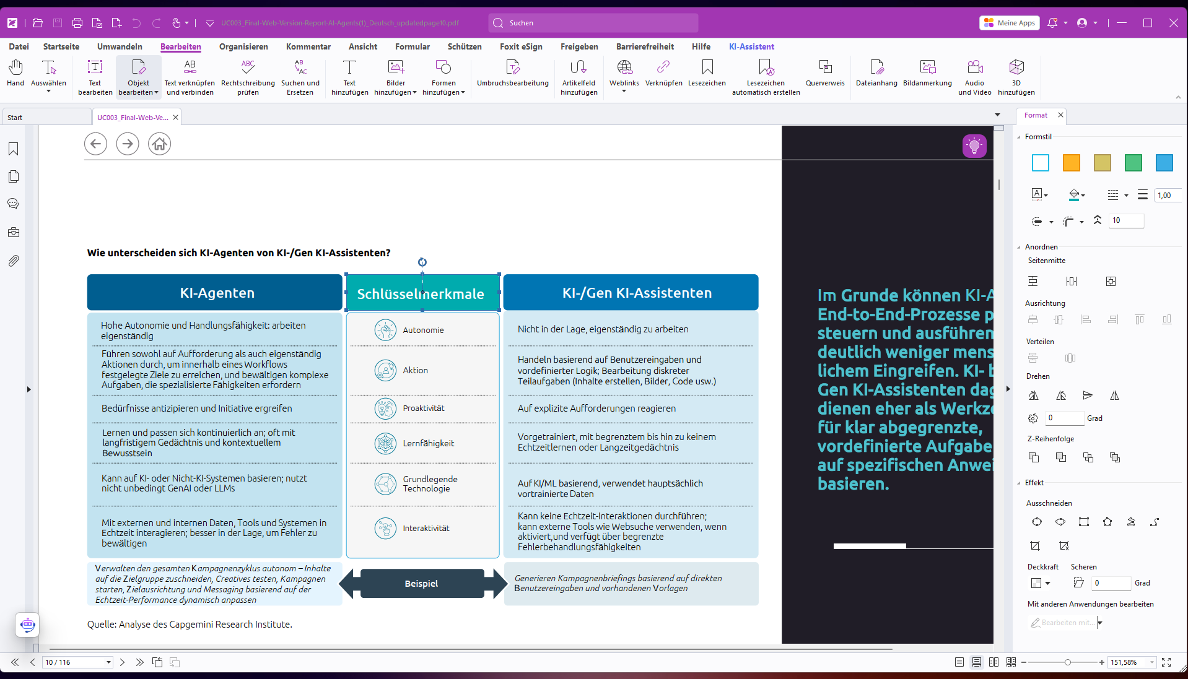Click the Umbruchsbearbeitung tool
The width and height of the screenshot is (1188, 679).
(513, 73)
